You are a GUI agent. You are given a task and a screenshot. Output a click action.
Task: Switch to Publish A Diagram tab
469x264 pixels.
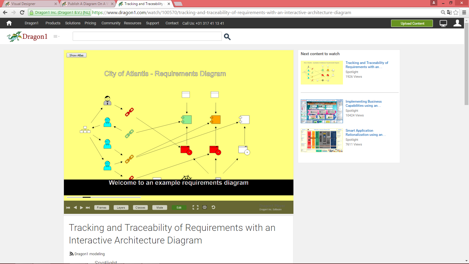(87, 4)
